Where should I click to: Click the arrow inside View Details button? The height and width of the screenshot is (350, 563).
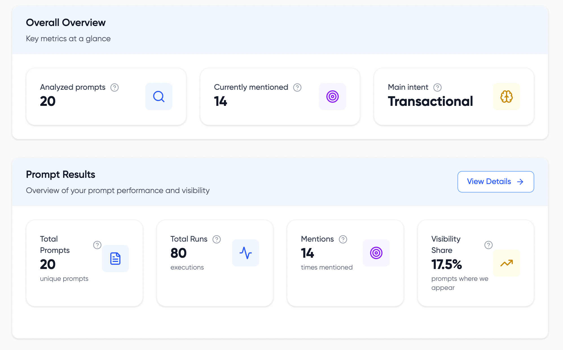(520, 182)
